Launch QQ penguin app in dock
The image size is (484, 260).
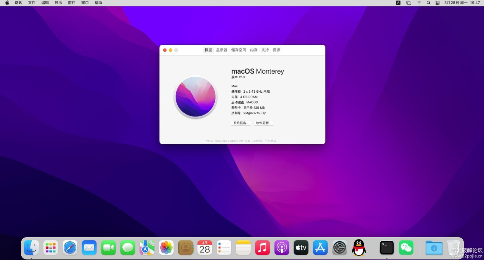359,248
